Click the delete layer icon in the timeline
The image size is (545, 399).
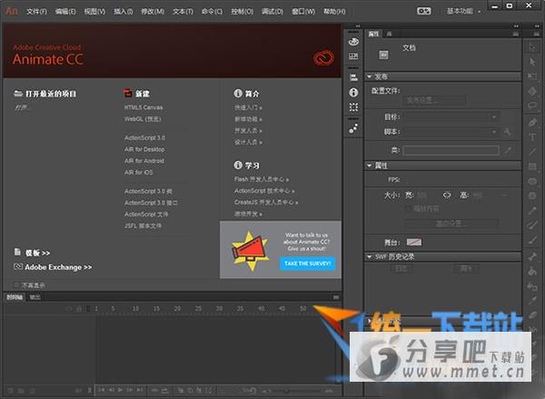(x=32, y=391)
